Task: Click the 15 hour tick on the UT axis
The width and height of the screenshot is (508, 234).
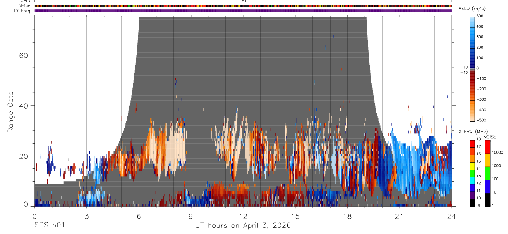Action: (x=295, y=216)
